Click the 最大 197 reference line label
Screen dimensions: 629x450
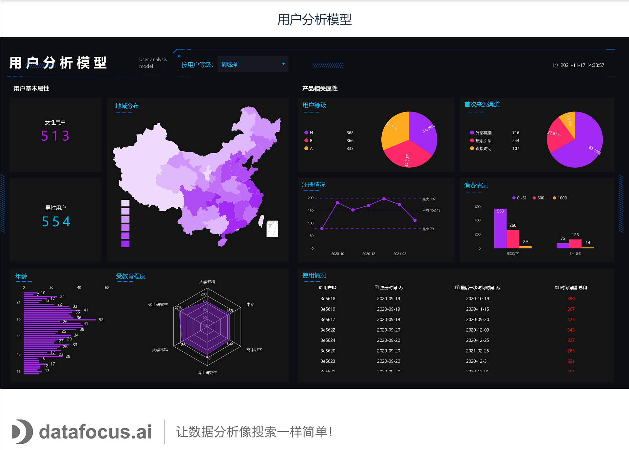pos(429,199)
